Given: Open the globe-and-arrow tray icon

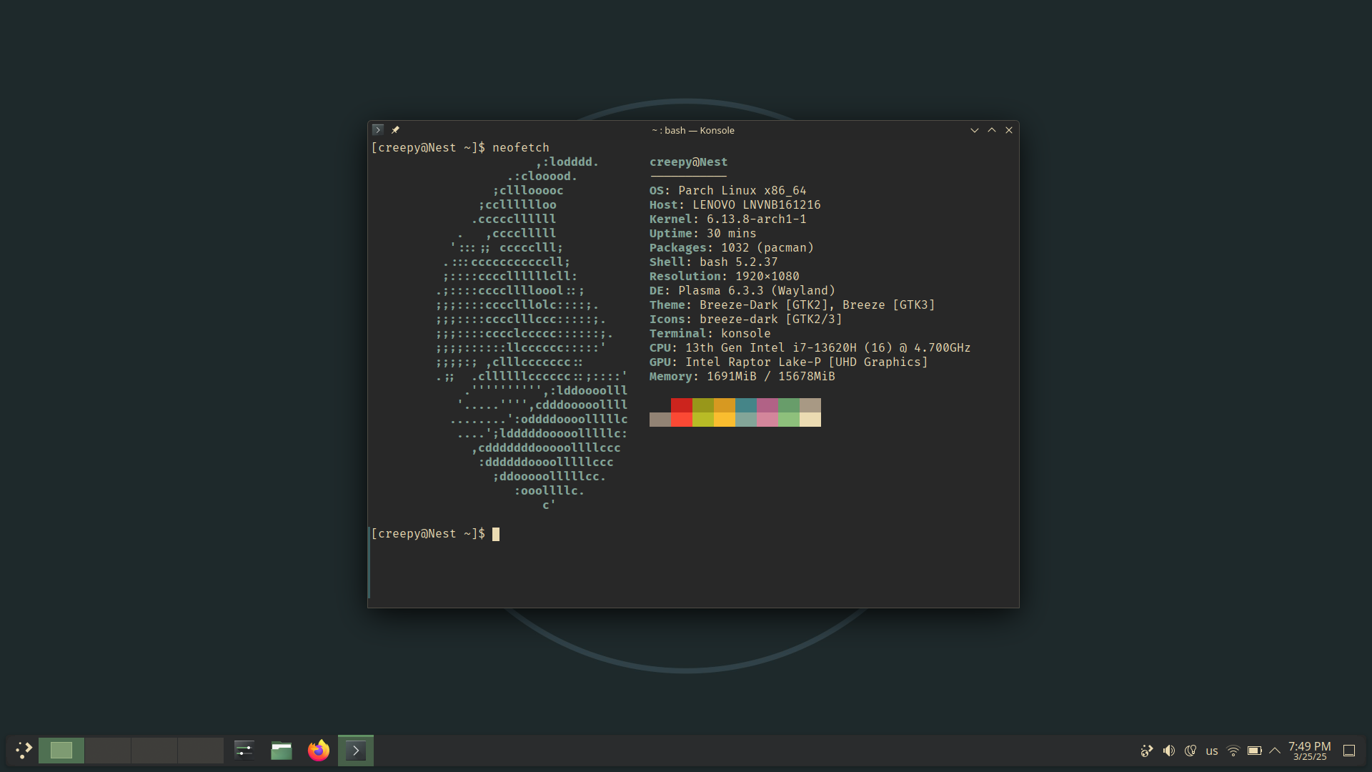Looking at the screenshot, I should pyautogui.click(x=1147, y=751).
